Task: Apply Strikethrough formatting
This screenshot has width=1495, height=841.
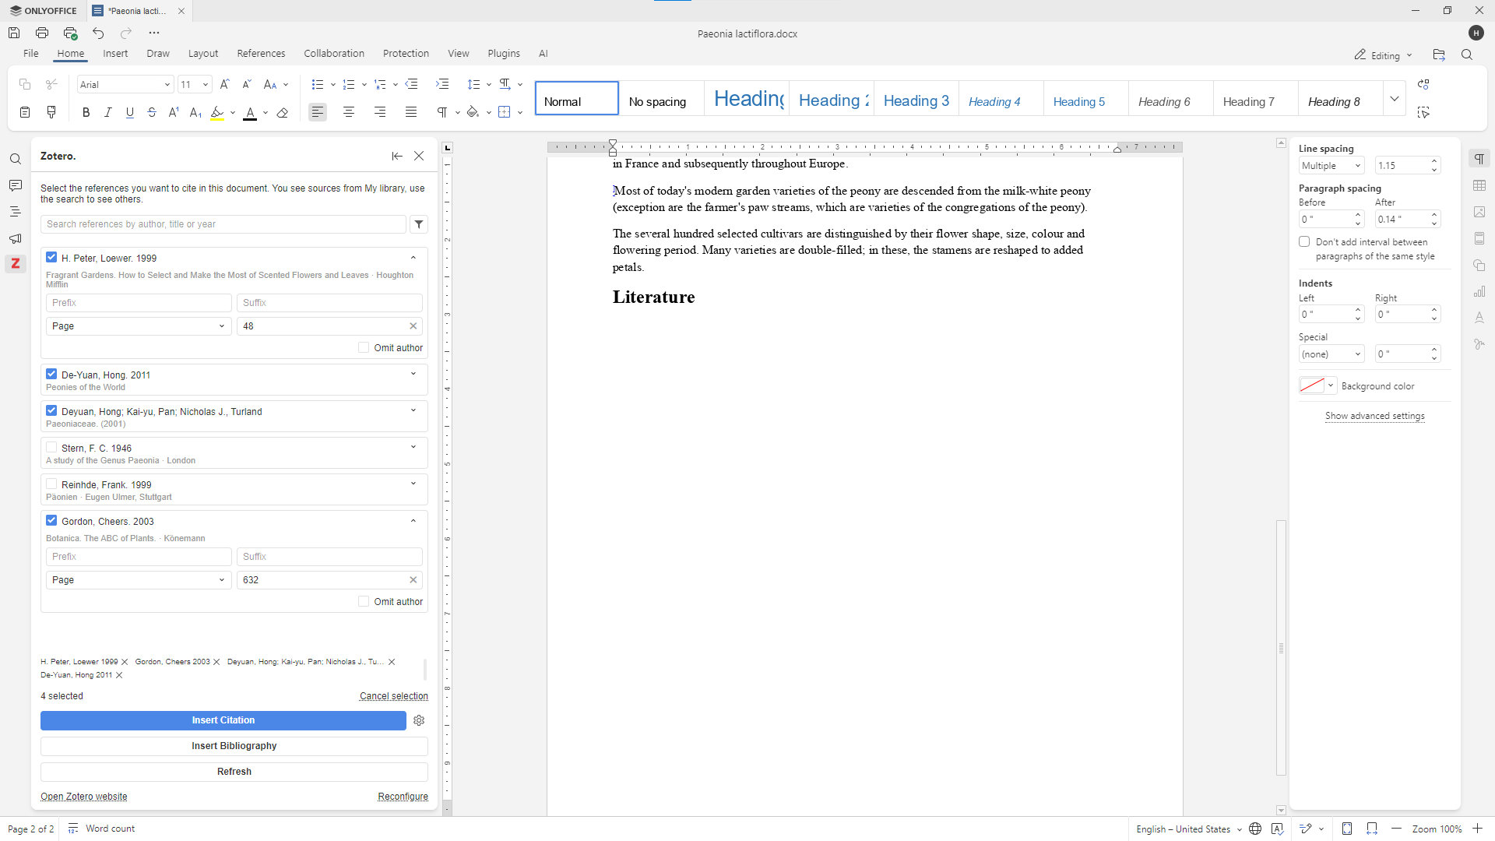Action: [152, 113]
